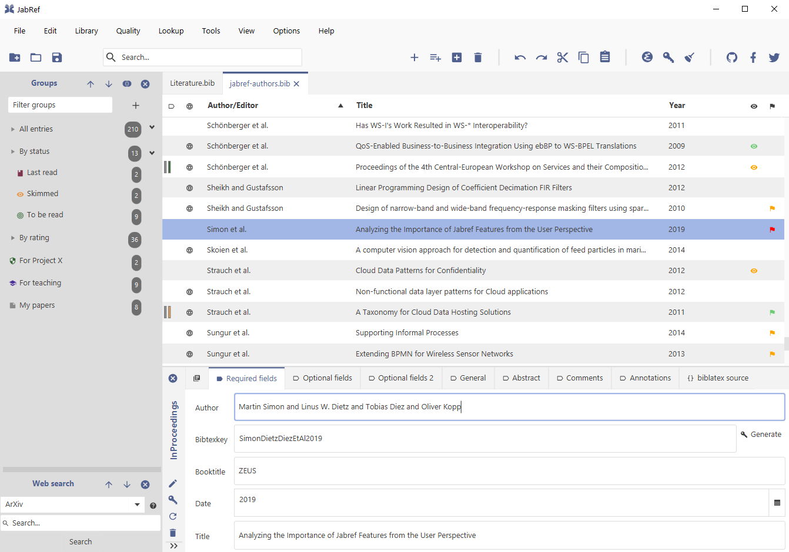Screen dimensions: 789x552
Task: Toggle the eye icon in the entry table header
Action: tap(753, 106)
